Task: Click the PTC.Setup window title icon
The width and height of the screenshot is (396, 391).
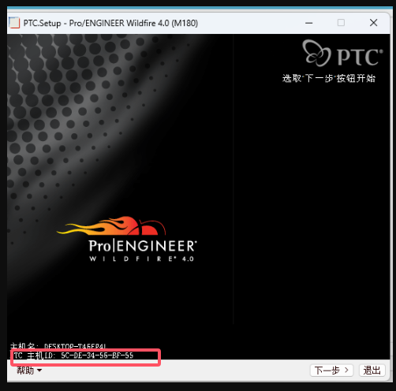Action: pyautogui.click(x=14, y=23)
